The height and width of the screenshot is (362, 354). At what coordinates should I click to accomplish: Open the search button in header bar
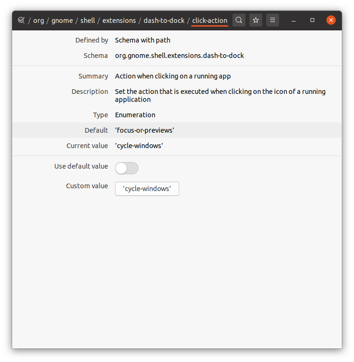[x=239, y=20]
